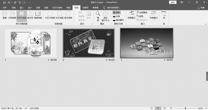The width and height of the screenshot is (208, 110).
Task: Click the zoom slider in status bar
Action: pyautogui.click(x=185, y=108)
